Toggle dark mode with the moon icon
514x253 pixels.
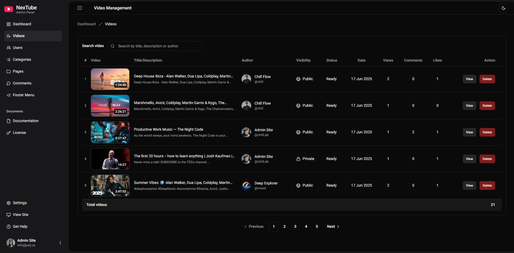point(503,8)
